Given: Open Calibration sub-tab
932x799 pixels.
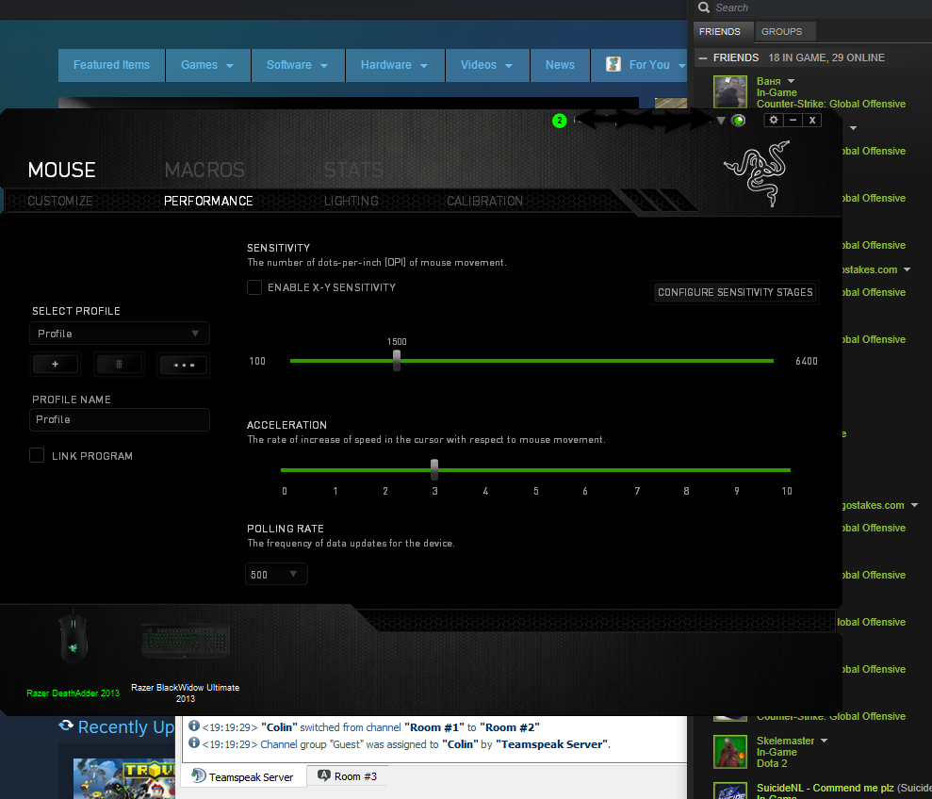Looking at the screenshot, I should (x=484, y=201).
